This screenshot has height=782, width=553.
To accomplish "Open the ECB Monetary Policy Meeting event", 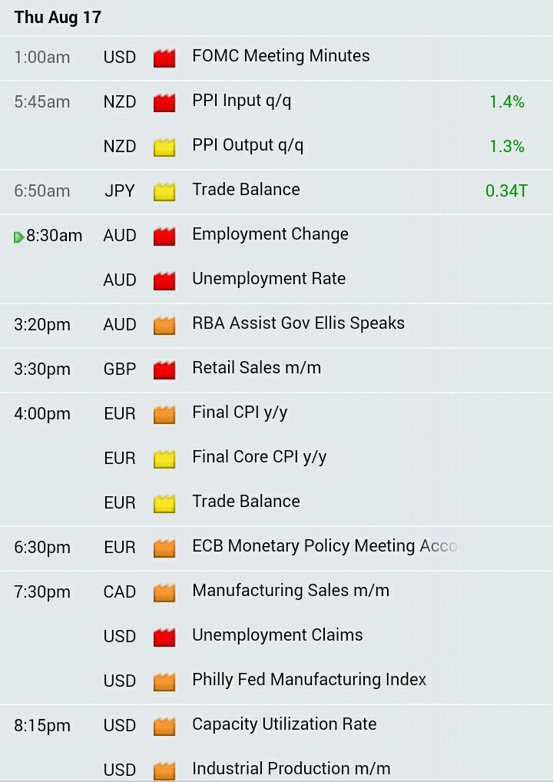I will (276, 548).
